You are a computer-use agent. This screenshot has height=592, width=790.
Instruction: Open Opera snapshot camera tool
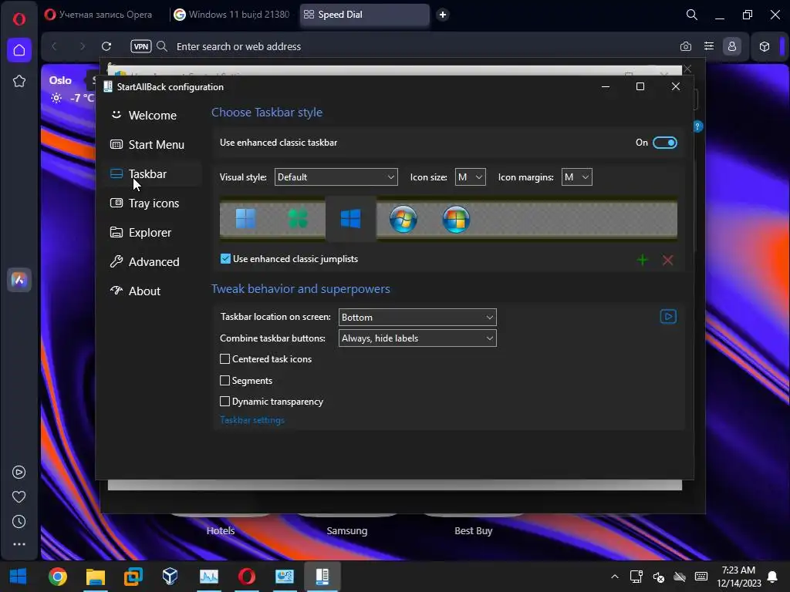click(x=685, y=46)
